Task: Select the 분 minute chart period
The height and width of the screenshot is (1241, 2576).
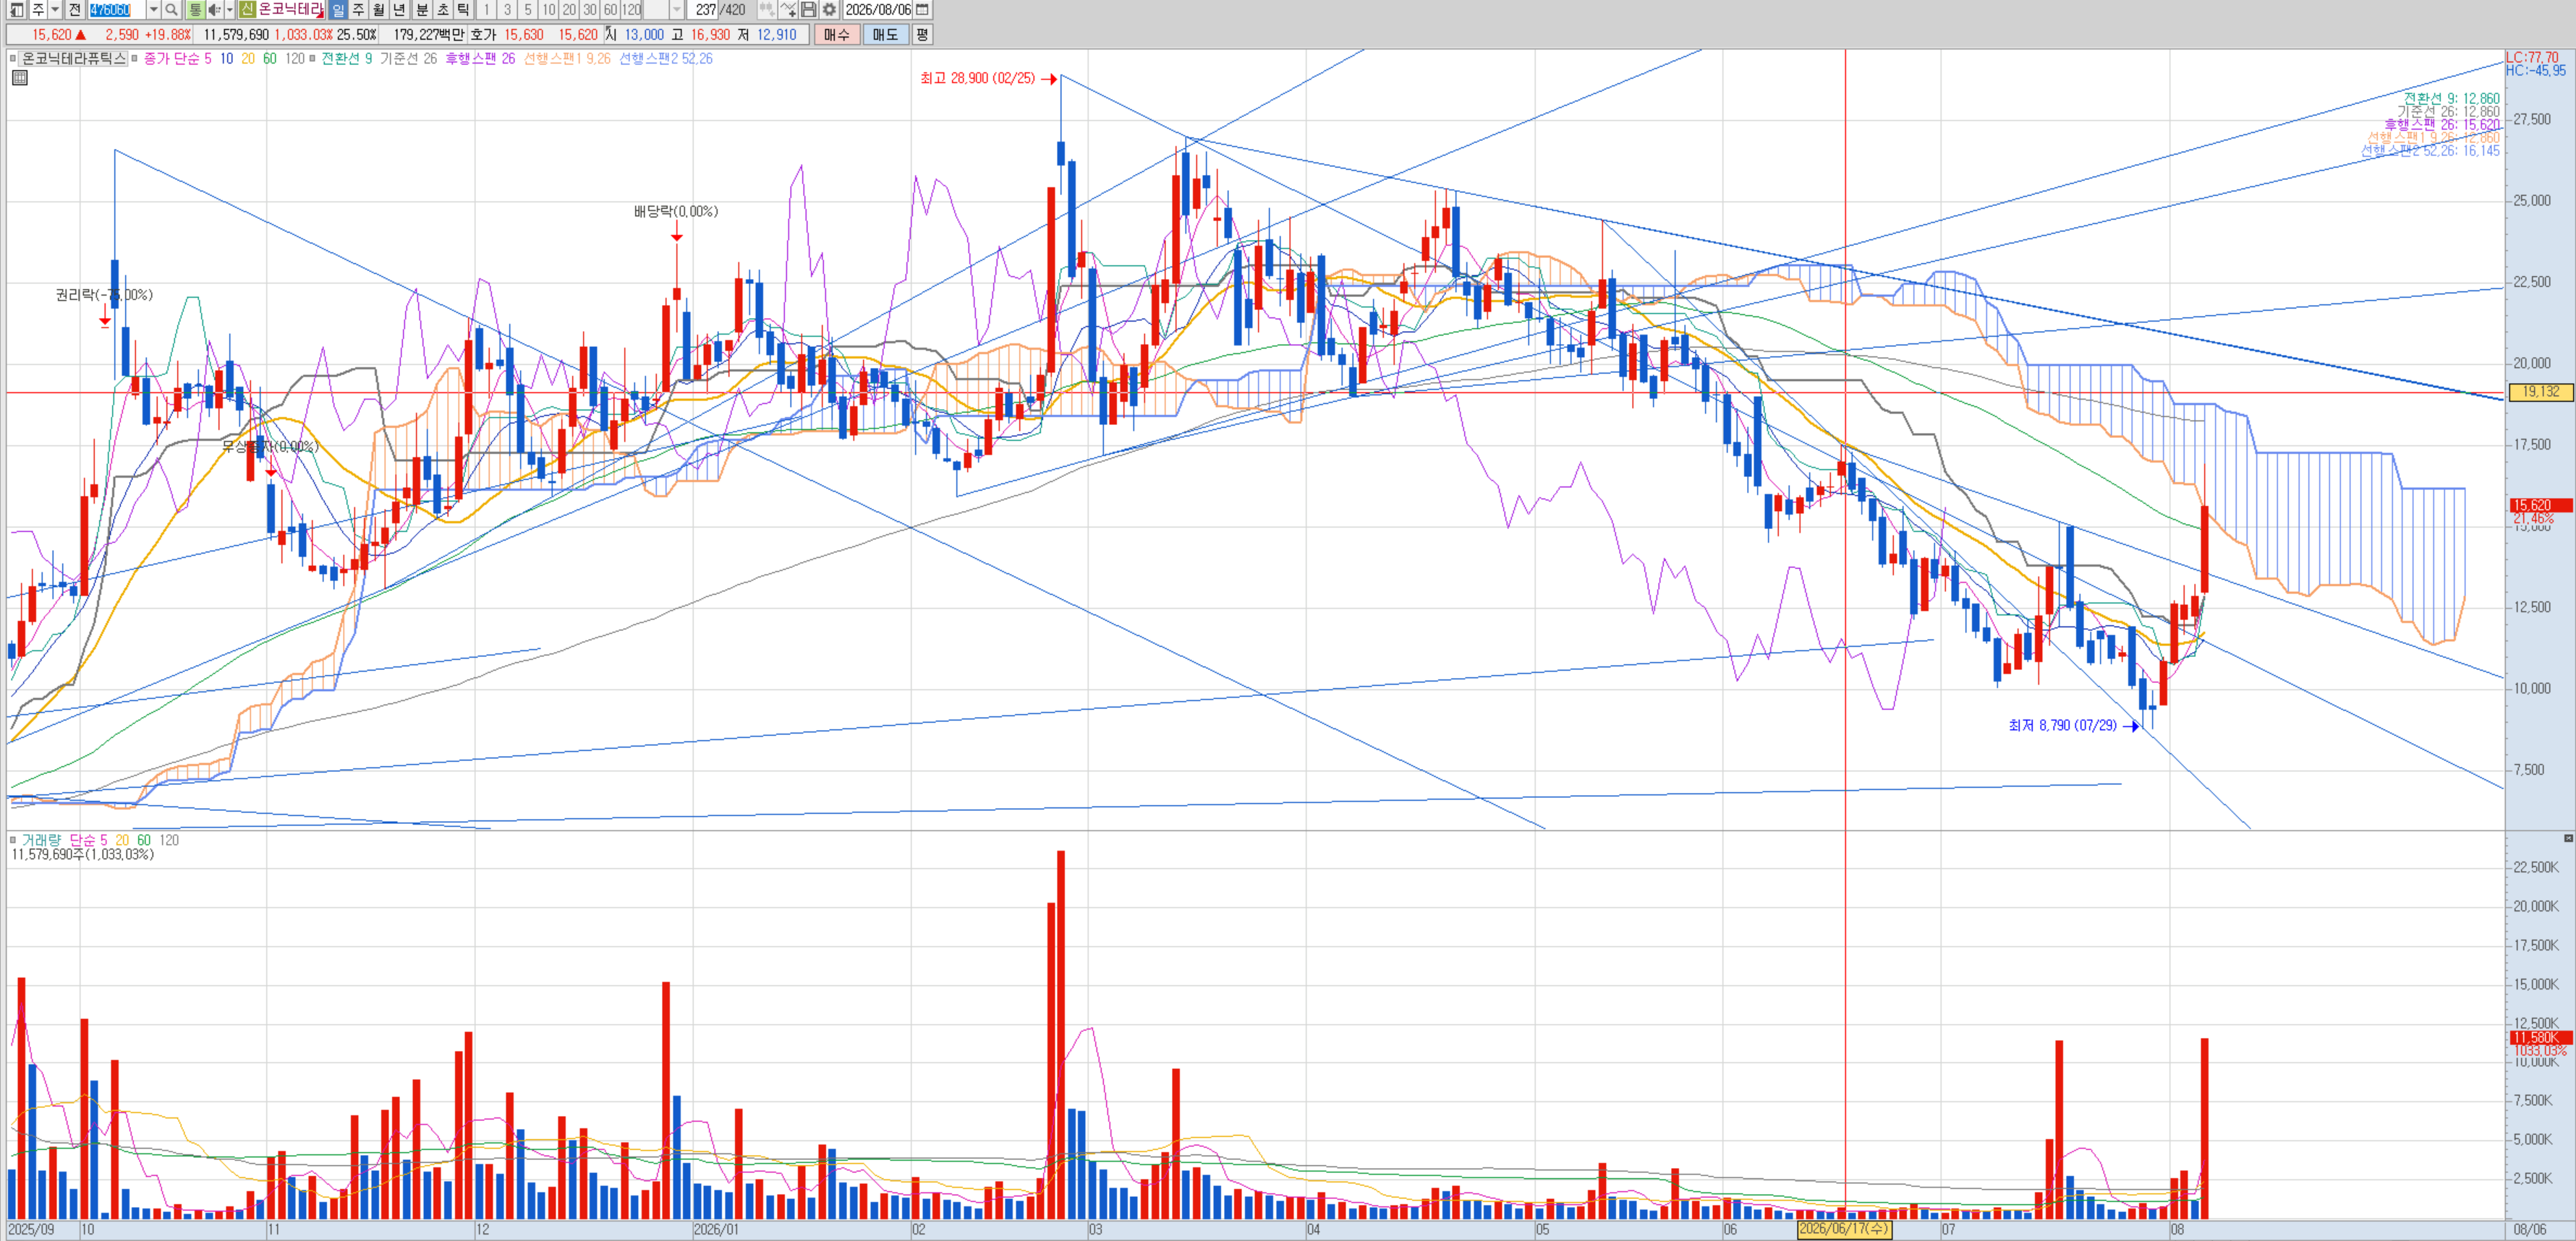Action: pyautogui.click(x=422, y=10)
